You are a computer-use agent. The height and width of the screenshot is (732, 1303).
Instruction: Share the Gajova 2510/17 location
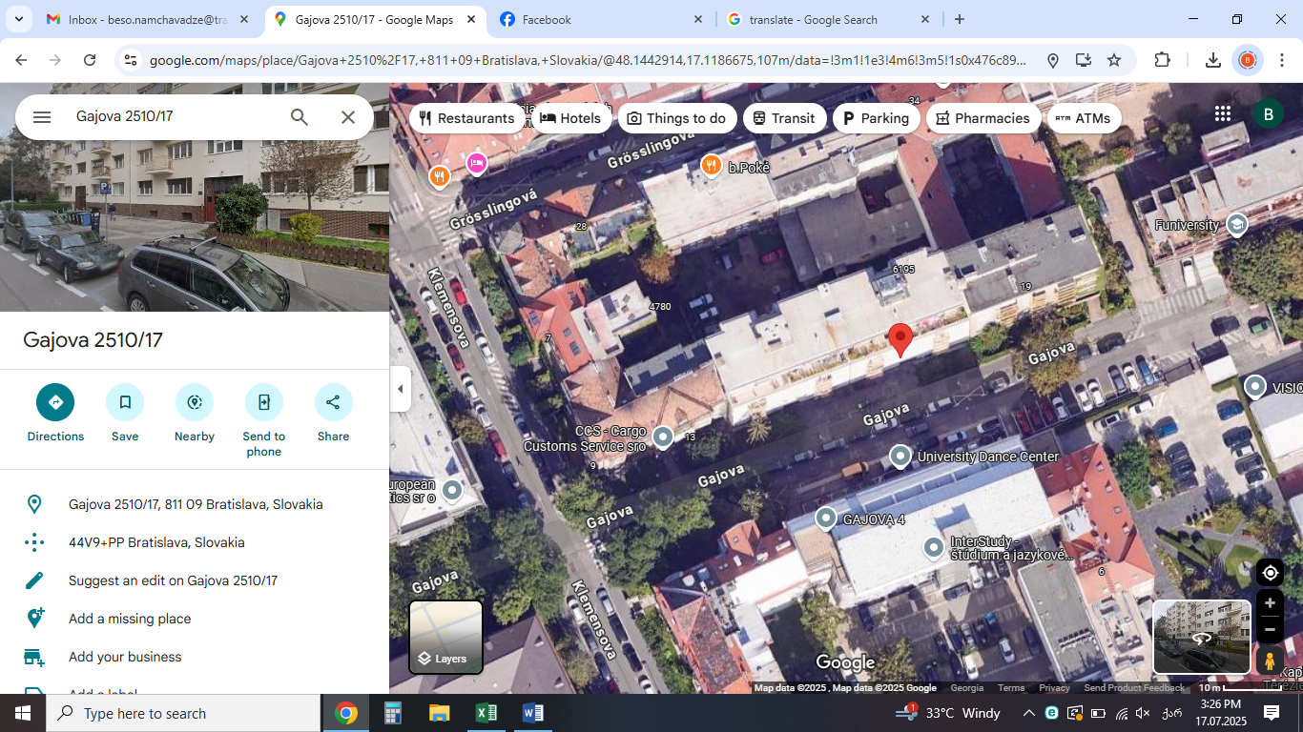pyautogui.click(x=333, y=402)
